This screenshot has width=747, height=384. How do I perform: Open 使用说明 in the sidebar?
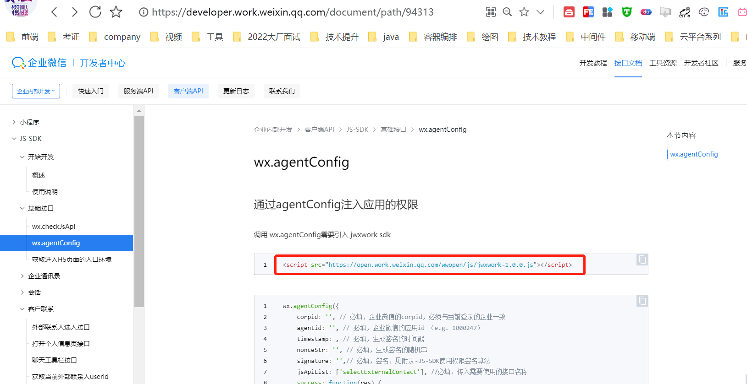(x=45, y=192)
